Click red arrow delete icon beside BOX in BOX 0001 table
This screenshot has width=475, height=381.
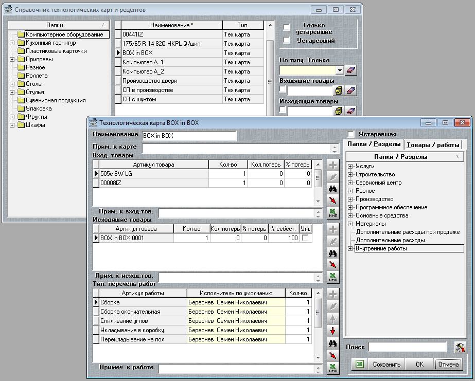pyautogui.click(x=332, y=265)
